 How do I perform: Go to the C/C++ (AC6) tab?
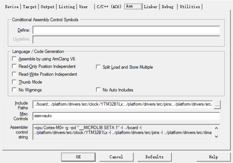(x=109, y=7)
